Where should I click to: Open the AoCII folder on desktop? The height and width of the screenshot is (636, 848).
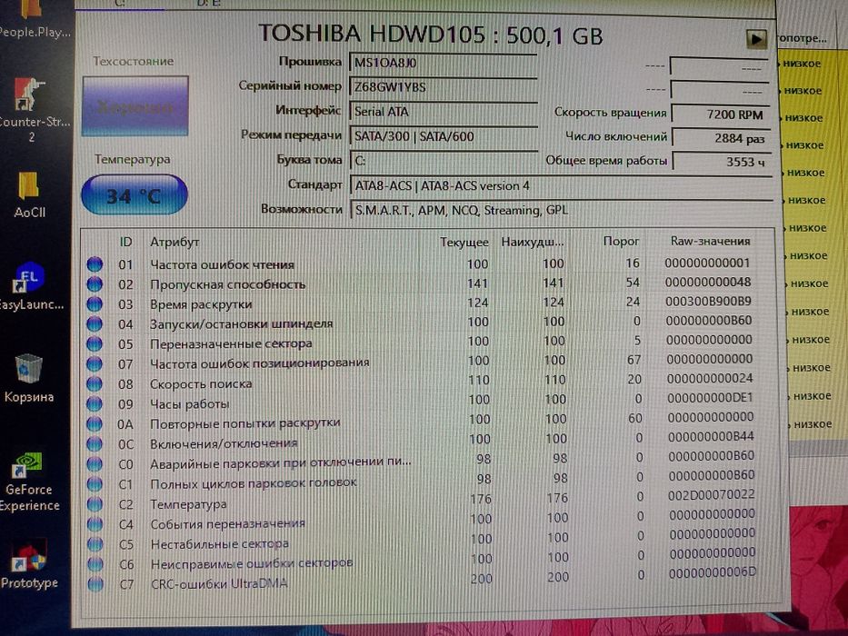(30, 195)
